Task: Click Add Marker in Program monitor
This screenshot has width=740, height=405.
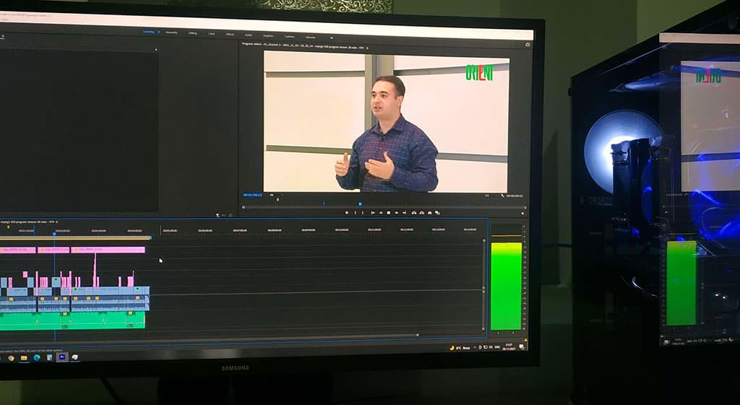Action: coord(346,213)
